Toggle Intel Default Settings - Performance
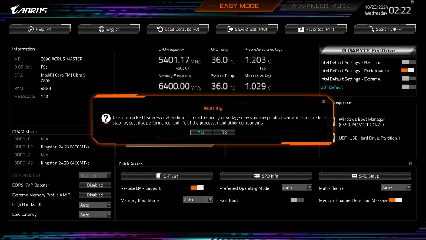The image size is (426, 240). pyautogui.click(x=408, y=70)
